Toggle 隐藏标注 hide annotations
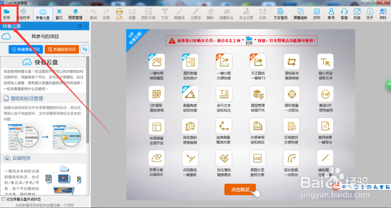 coord(226,14)
